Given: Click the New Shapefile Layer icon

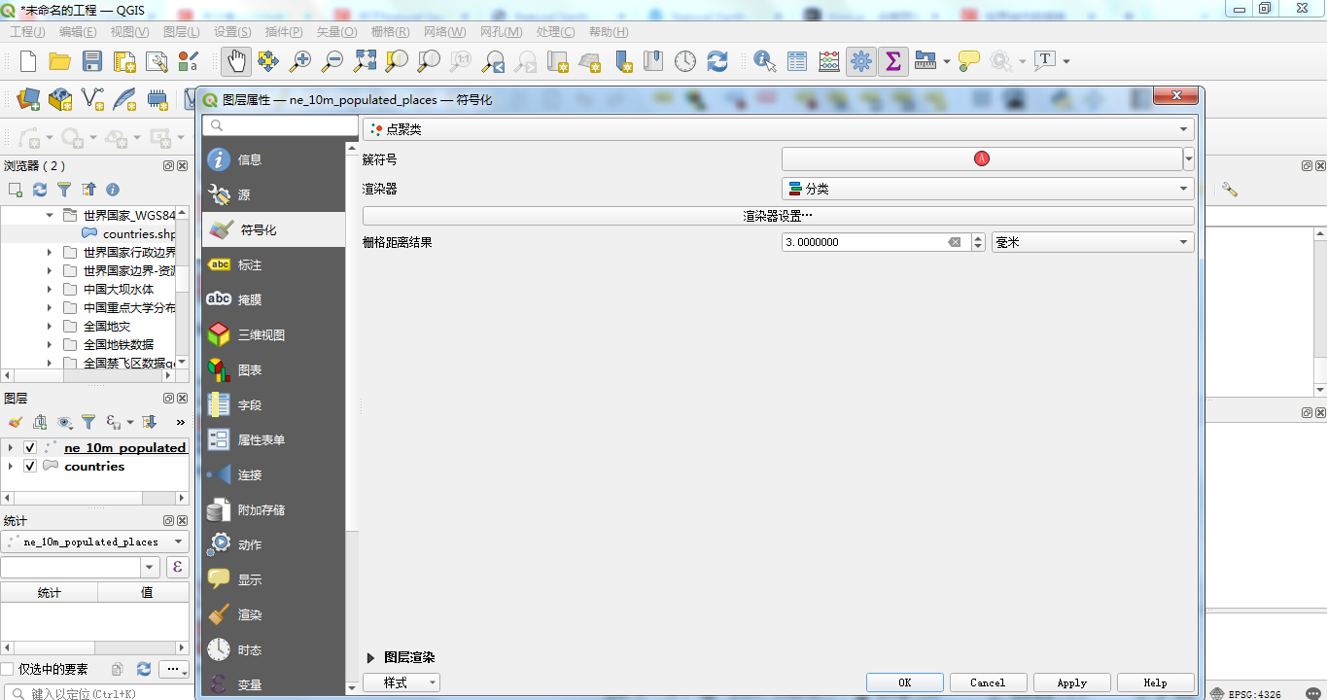Looking at the screenshot, I should [91, 98].
